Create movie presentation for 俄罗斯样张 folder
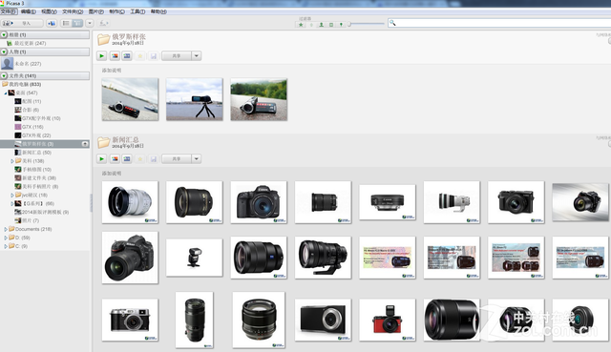This screenshot has height=352, width=611. coord(127,56)
